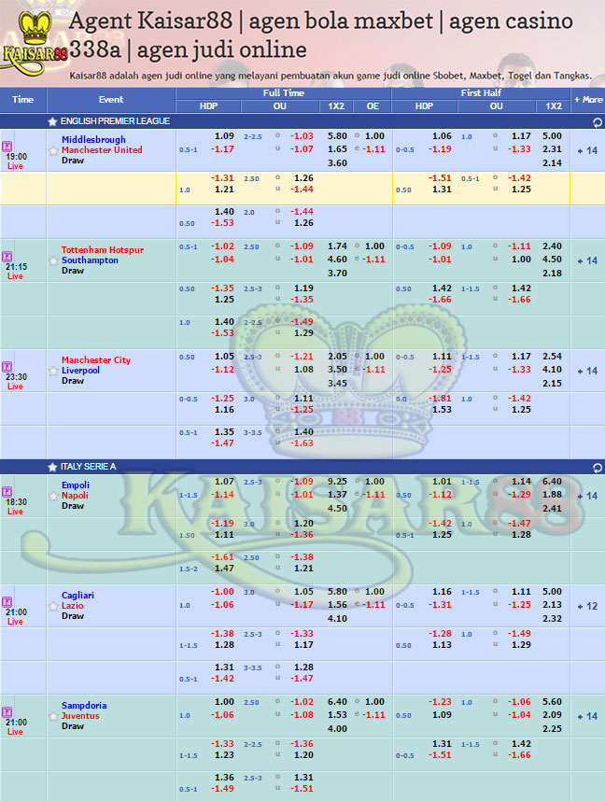Open live stream icon for 21:15 Tottenham match
This screenshot has width=605, height=801.
pos(7,257)
